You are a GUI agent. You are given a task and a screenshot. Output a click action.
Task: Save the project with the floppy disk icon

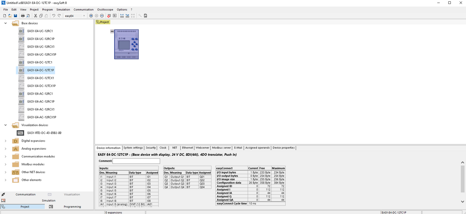[x=15, y=16]
